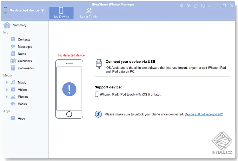Expand the Music tree arrow
The image size is (238, 161).
tap(7, 82)
